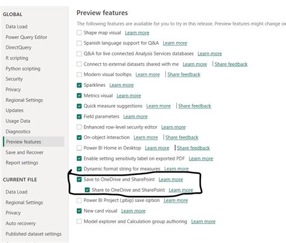Screen dimensions: 286x243
Task: Check Q&A for live connected Analysis Services
Action: point(79,54)
